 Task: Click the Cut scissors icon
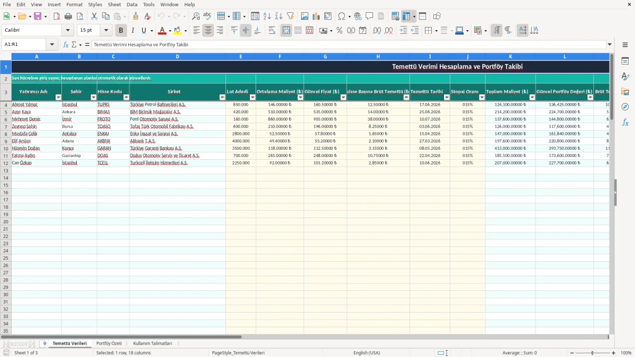coord(94,16)
